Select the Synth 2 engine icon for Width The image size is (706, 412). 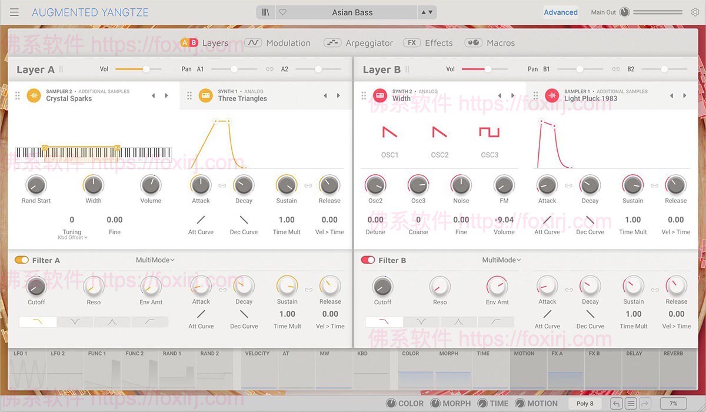[x=381, y=95]
